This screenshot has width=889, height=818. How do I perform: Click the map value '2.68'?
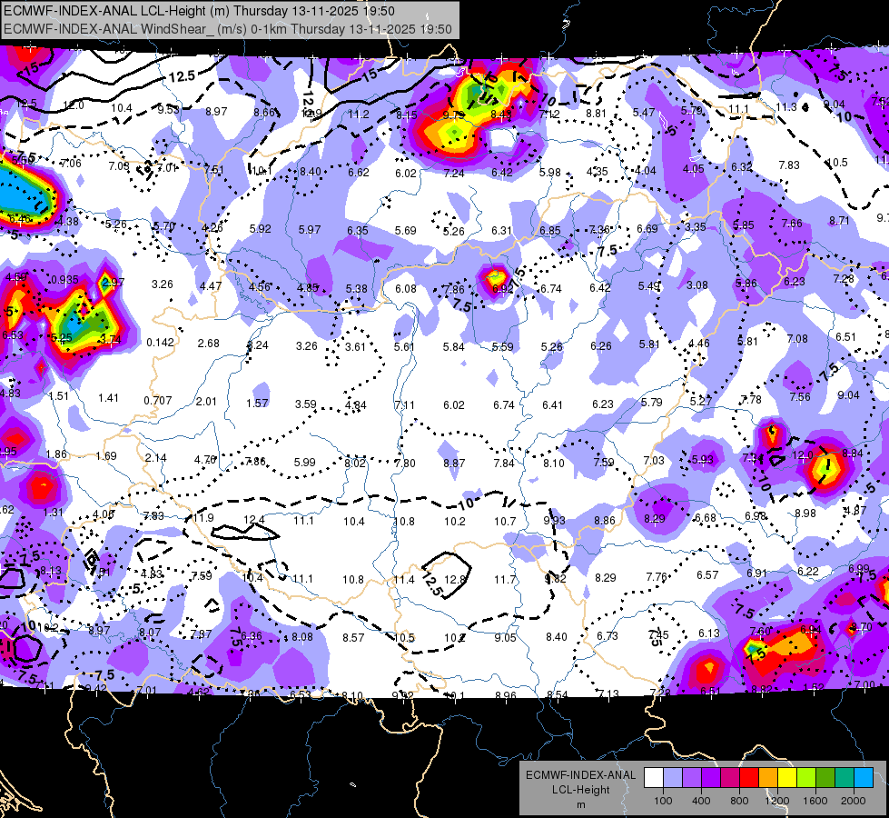click(209, 343)
